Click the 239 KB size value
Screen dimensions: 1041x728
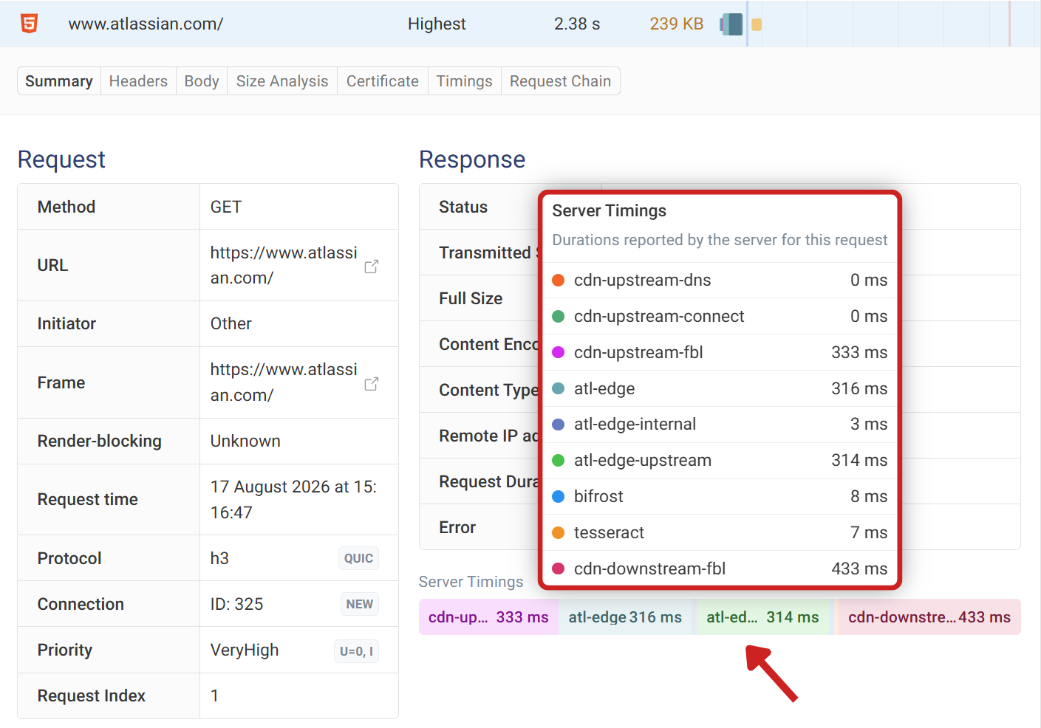pos(677,24)
